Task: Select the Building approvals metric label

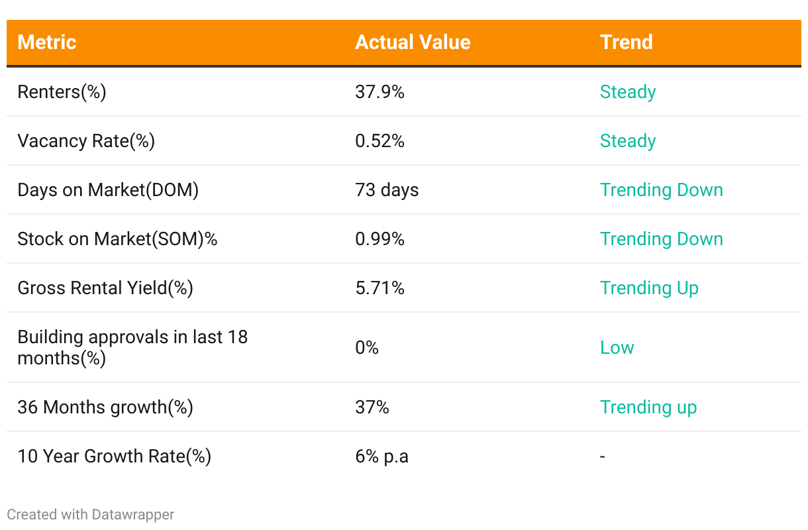Action: point(132,347)
